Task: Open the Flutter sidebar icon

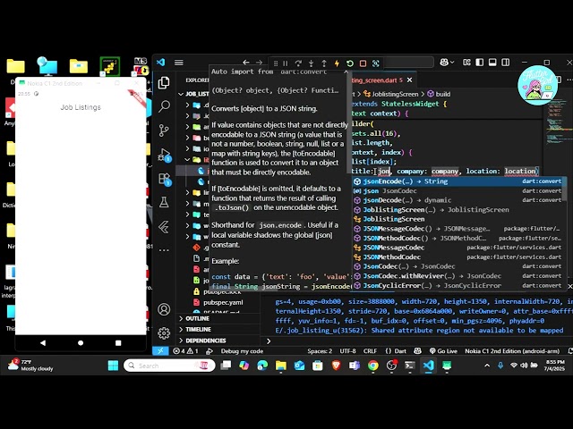Action: click(x=164, y=226)
